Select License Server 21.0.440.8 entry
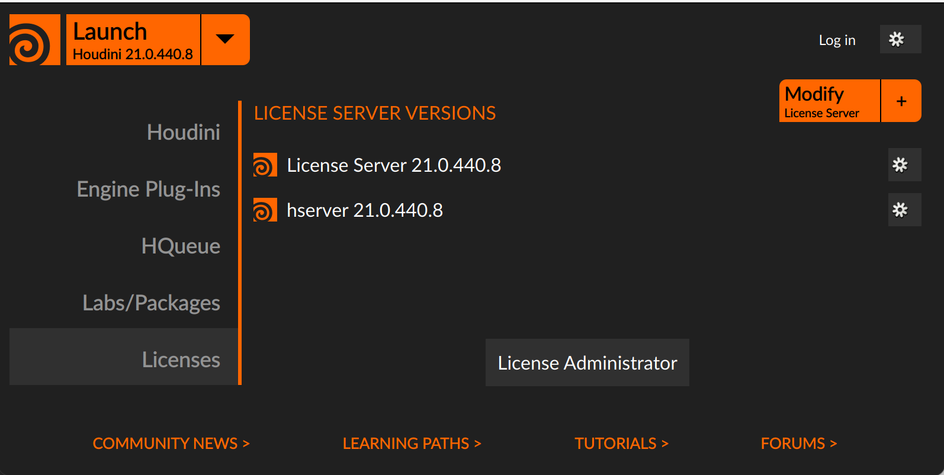 394,165
